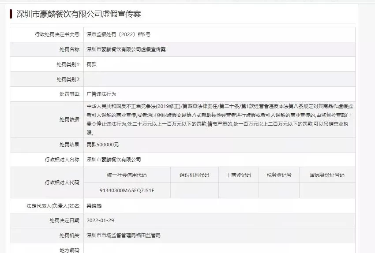Click the 罚款 value in 处罚类别1 row
Image resolution: width=375 pixels, height=253 pixels.
(91, 64)
